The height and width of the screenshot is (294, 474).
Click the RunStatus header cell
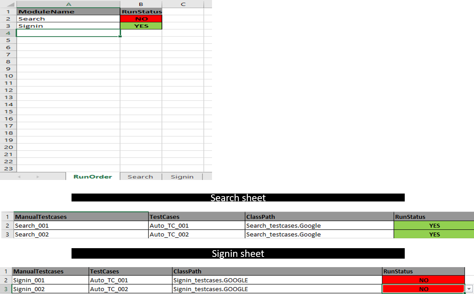(141, 11)
